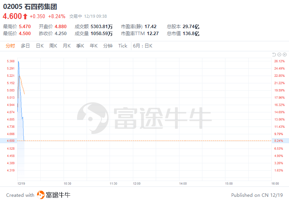Click the 16:00 time axis label
The width and height of the screenshot is (289, 203).
click(275, 184)
